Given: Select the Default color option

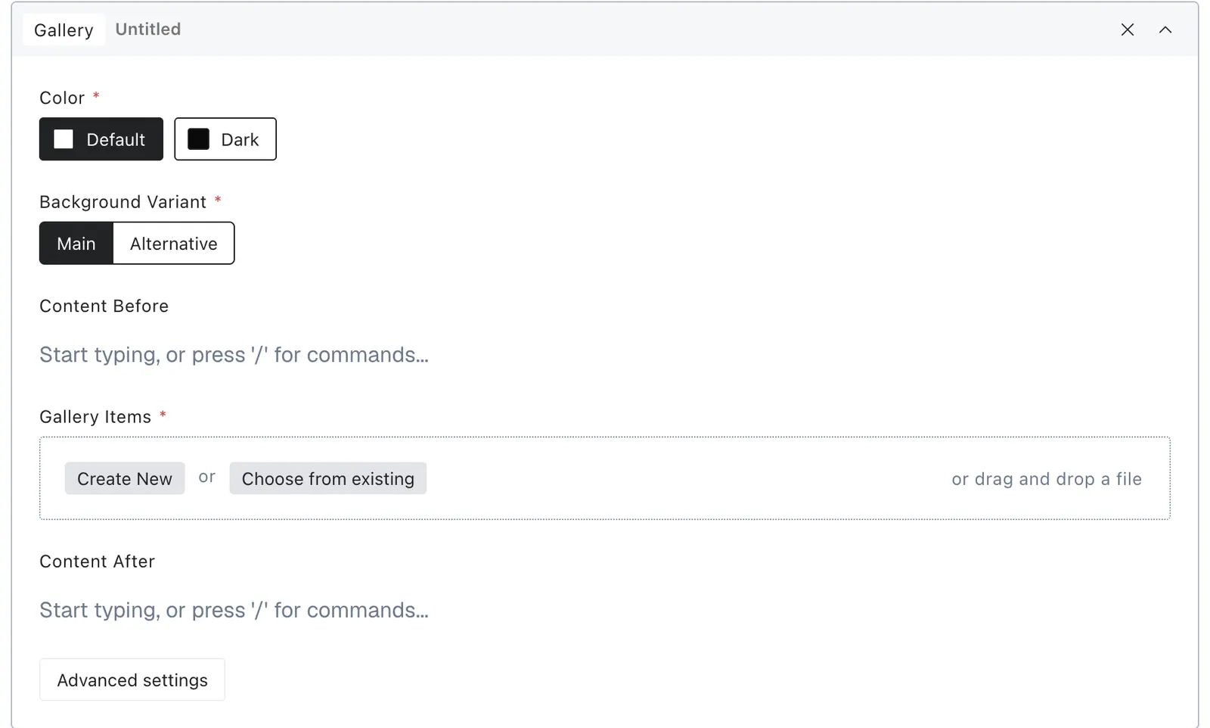Looking at the screenshot, I should pos(101,139).
